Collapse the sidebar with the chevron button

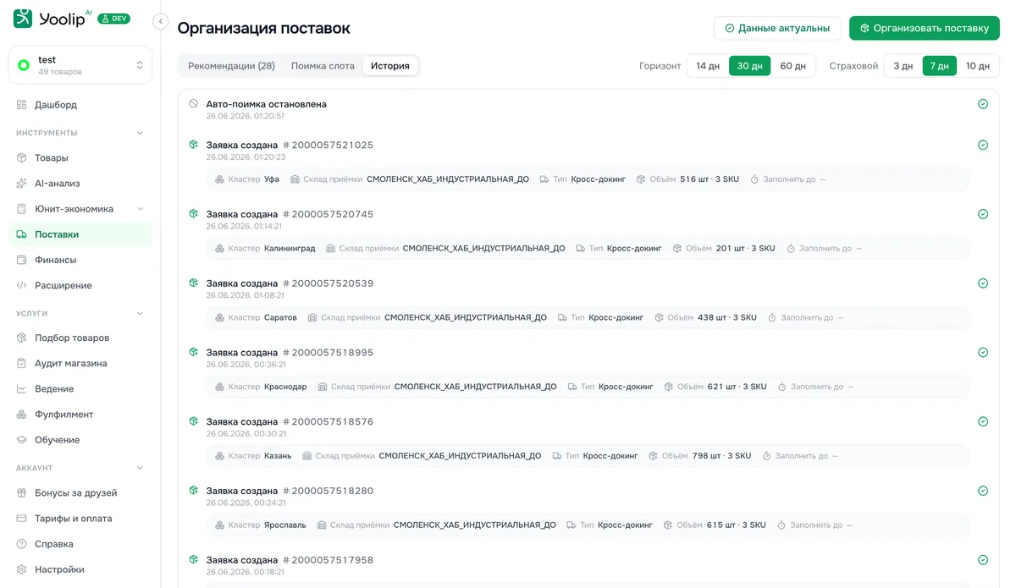(x=161, y=22)
